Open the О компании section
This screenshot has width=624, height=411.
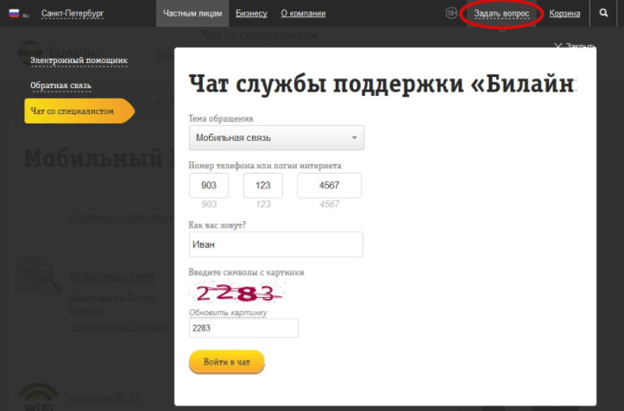[x=303, y=13]
